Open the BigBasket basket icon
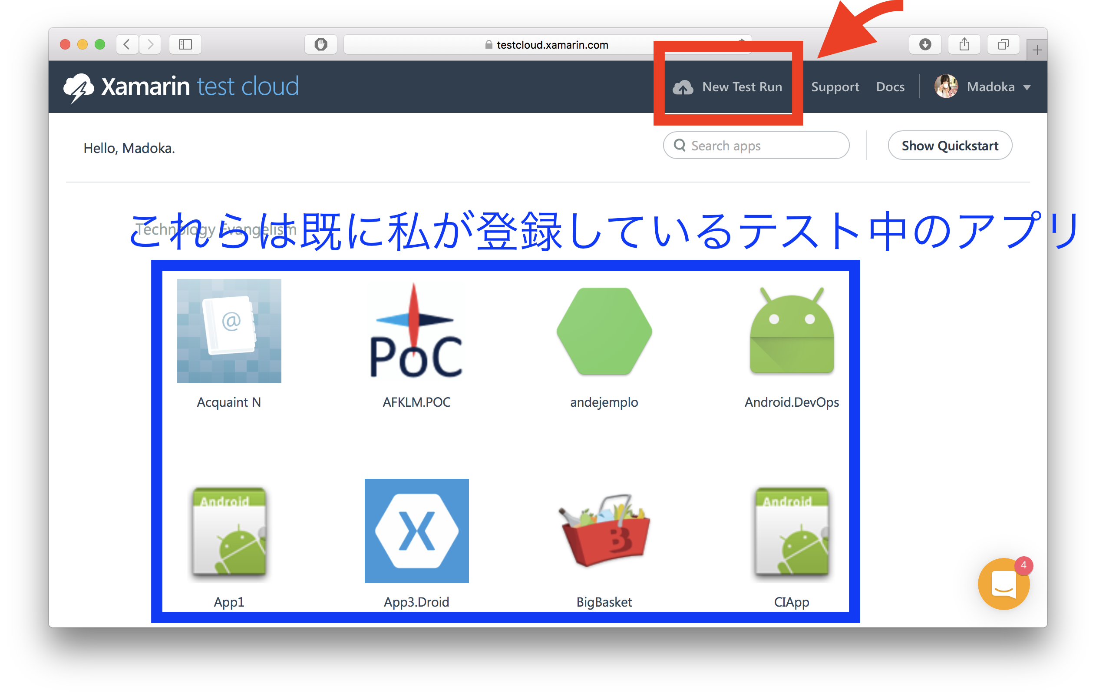1096x697 pixels. click(x=604, y=531)
